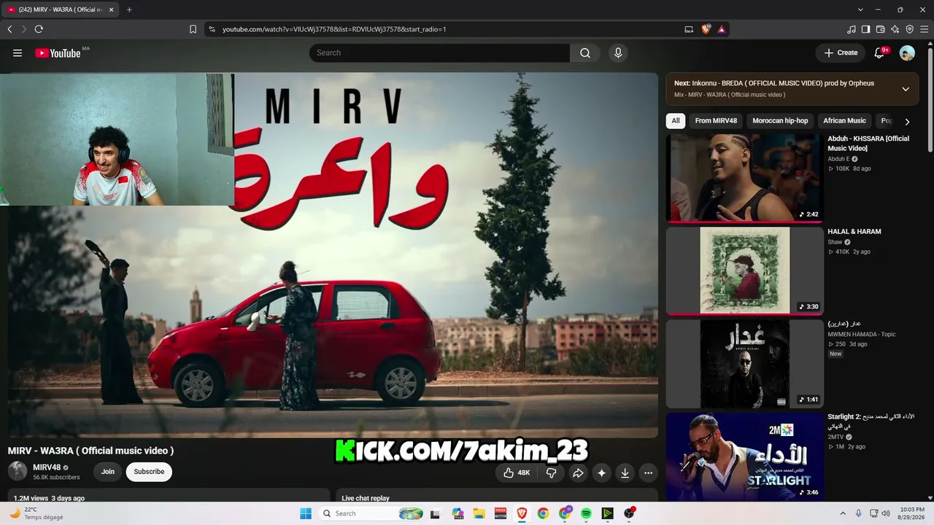Open more actions three-dot menu under video

click(x=648, y=472)
